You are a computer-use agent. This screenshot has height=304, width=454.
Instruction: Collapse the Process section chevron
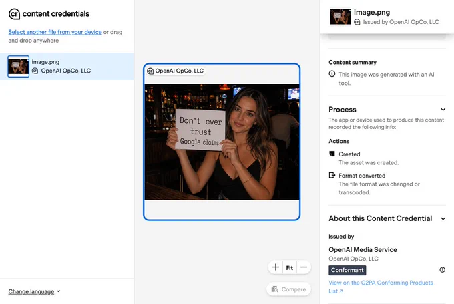(443, 110)
